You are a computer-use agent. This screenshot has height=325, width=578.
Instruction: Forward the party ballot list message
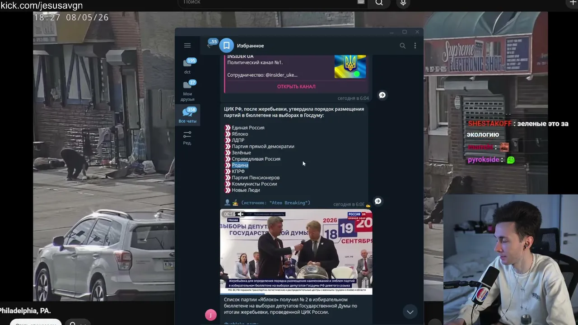(378, 201)
